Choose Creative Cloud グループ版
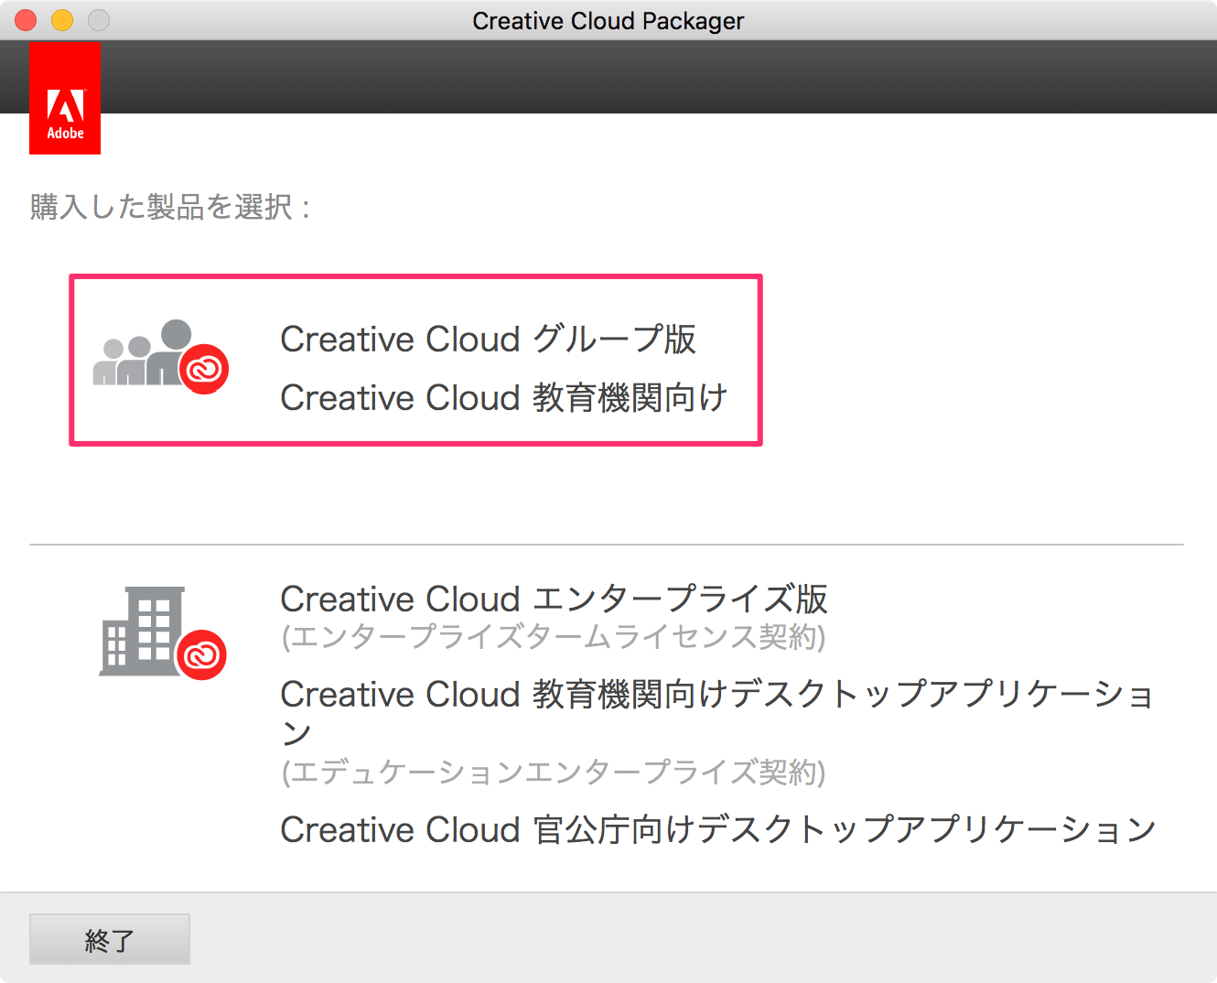Viewport: 1217px width, 983px height. coord(488,339)
